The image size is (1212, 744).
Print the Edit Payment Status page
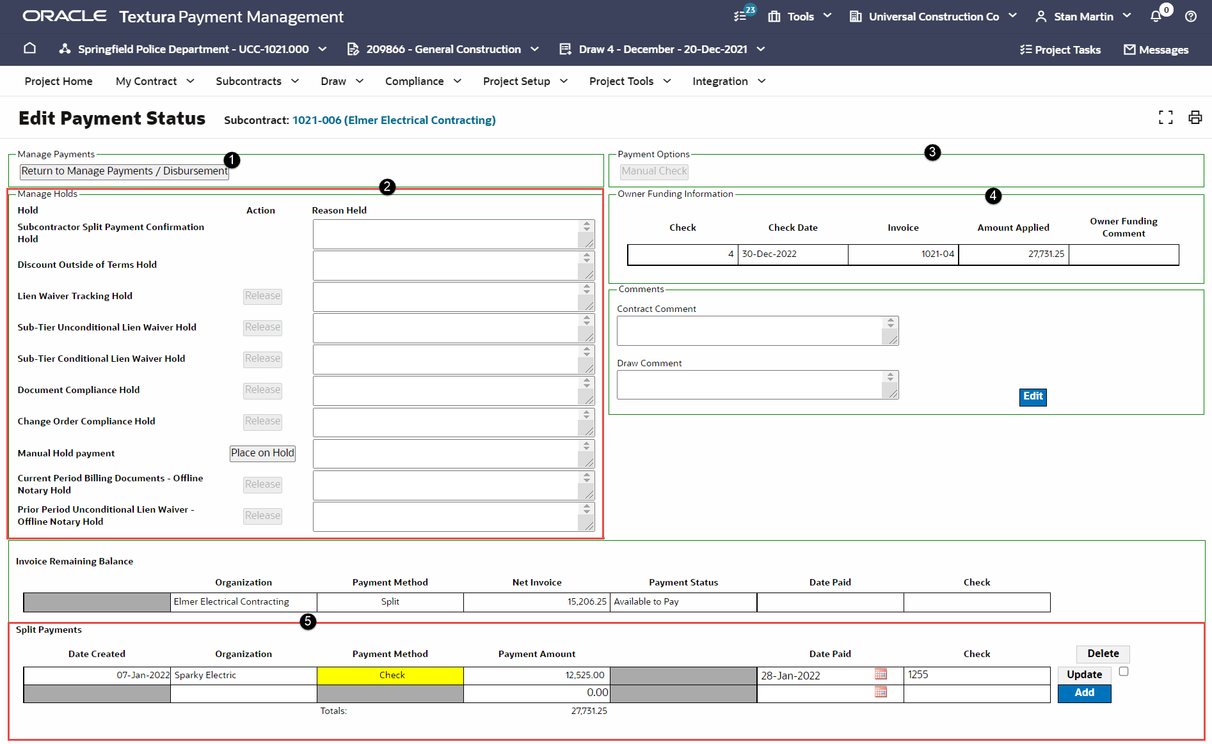(1195, 118)
